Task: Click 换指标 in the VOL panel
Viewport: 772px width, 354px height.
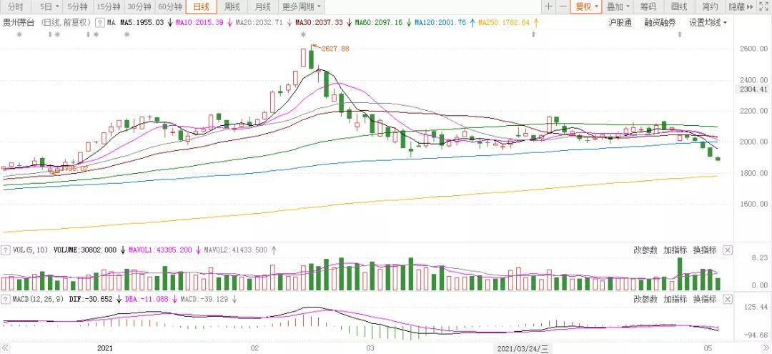Action: point(705,250)
